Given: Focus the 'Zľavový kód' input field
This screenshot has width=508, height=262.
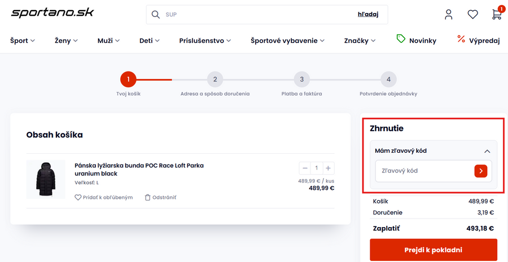Looking at the screenshot, I should coord(424,171).
